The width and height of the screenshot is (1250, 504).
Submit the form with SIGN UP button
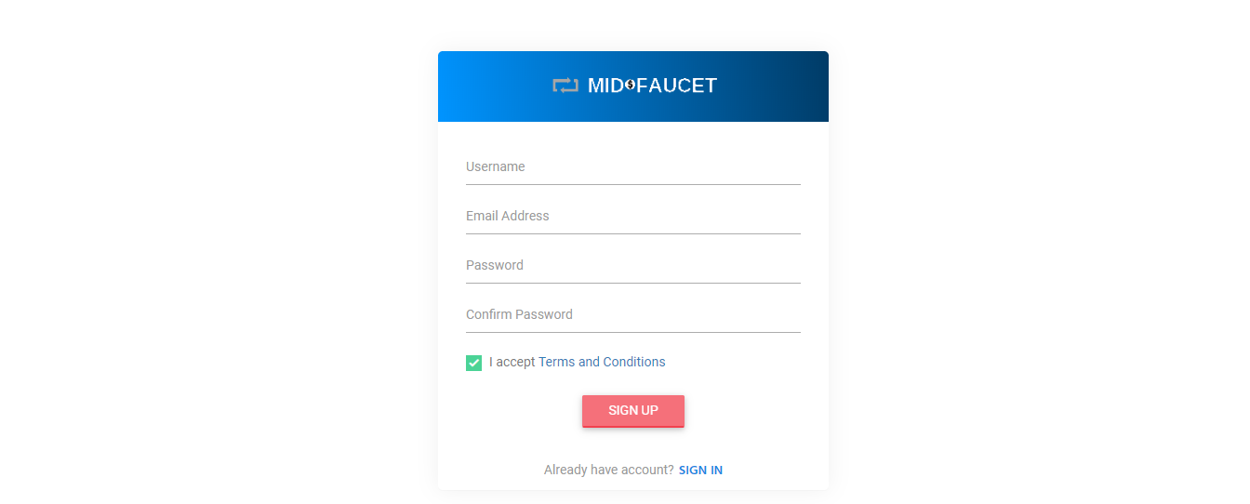[633, 411]
